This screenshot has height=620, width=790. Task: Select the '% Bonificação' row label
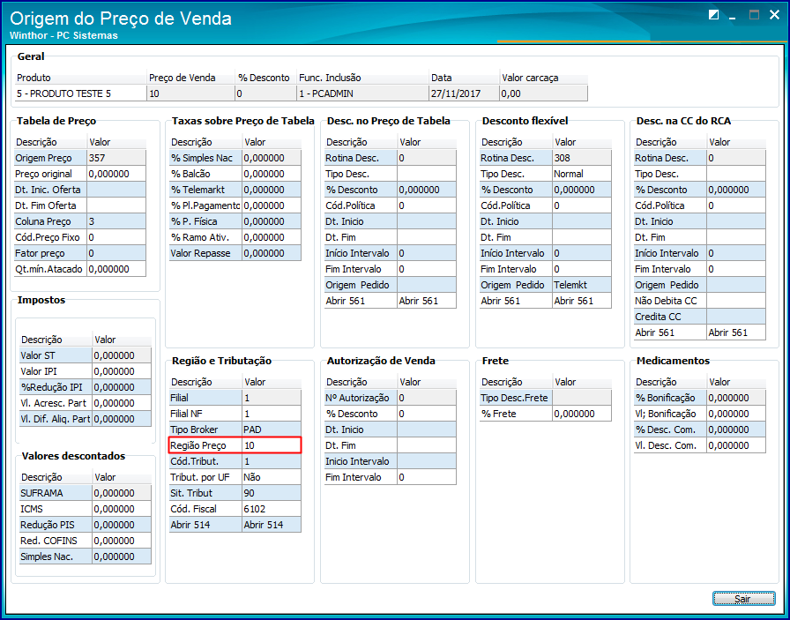coord(670,398)
